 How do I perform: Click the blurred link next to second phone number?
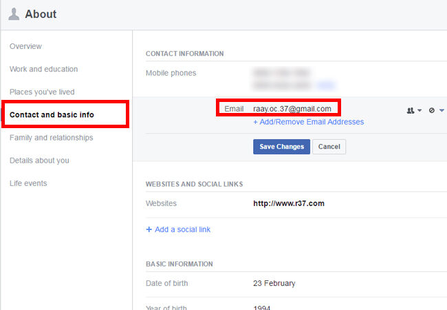pos(325,85)
